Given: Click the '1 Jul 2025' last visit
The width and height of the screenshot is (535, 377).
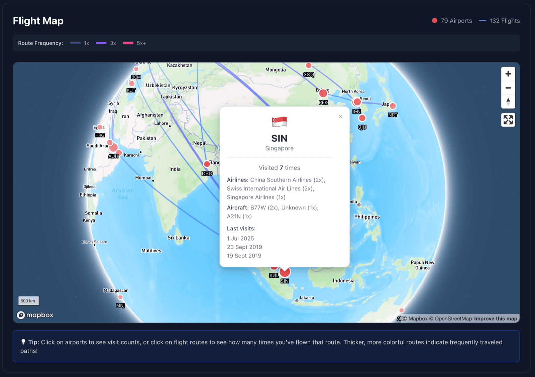Looking at the screenshot, I should [240, 238].
